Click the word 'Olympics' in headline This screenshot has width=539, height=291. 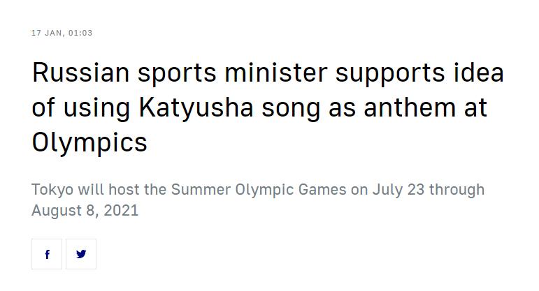pos(89,142)
